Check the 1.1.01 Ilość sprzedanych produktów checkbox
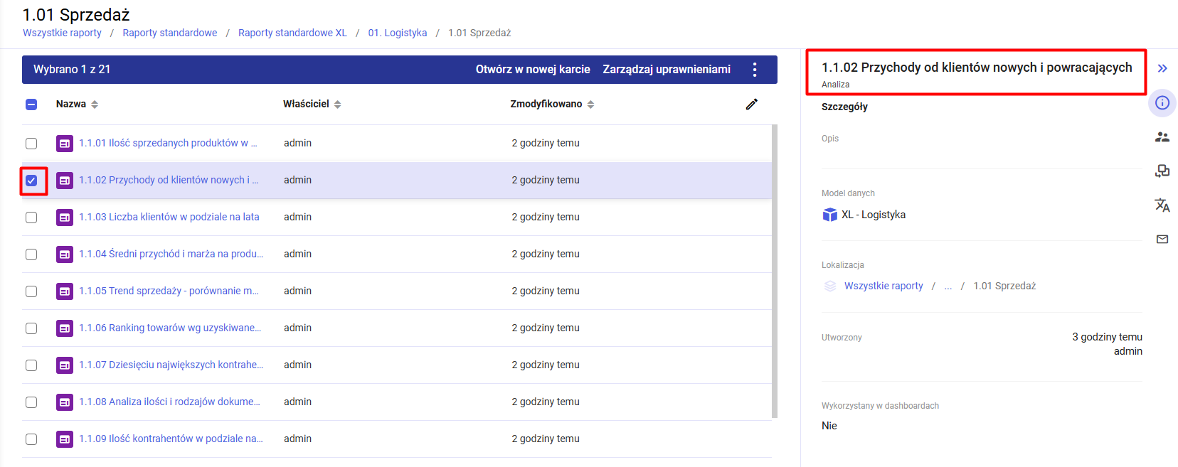The width and height of the screenshot is (1178, 467). [x=31, y=144]
